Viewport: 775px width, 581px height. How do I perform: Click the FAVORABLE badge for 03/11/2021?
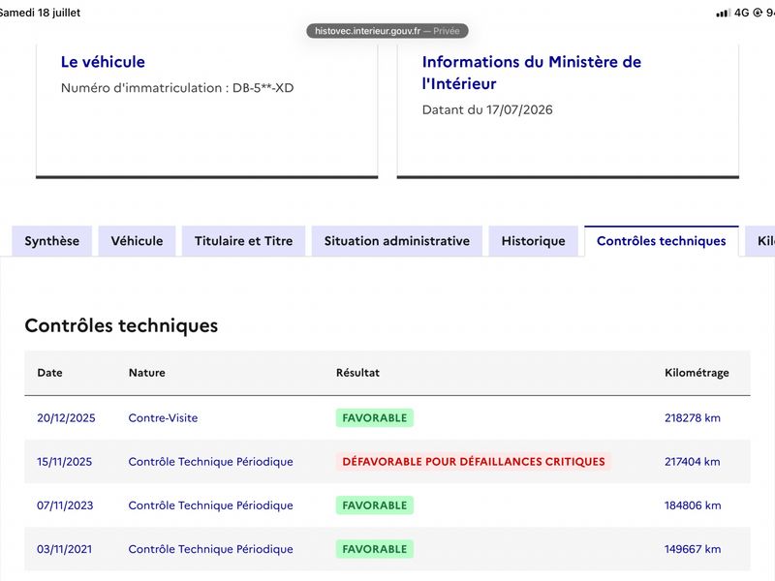point(375,549)
